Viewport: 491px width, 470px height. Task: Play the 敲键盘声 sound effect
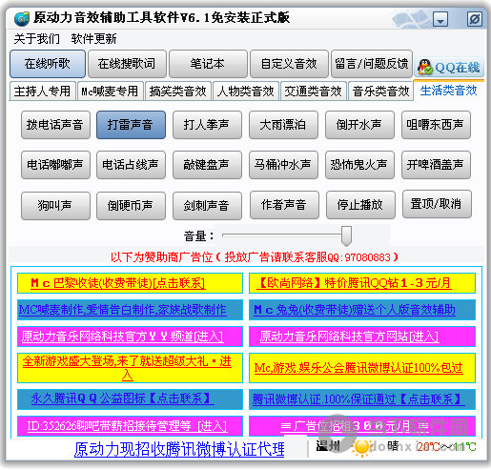(207, 165)
